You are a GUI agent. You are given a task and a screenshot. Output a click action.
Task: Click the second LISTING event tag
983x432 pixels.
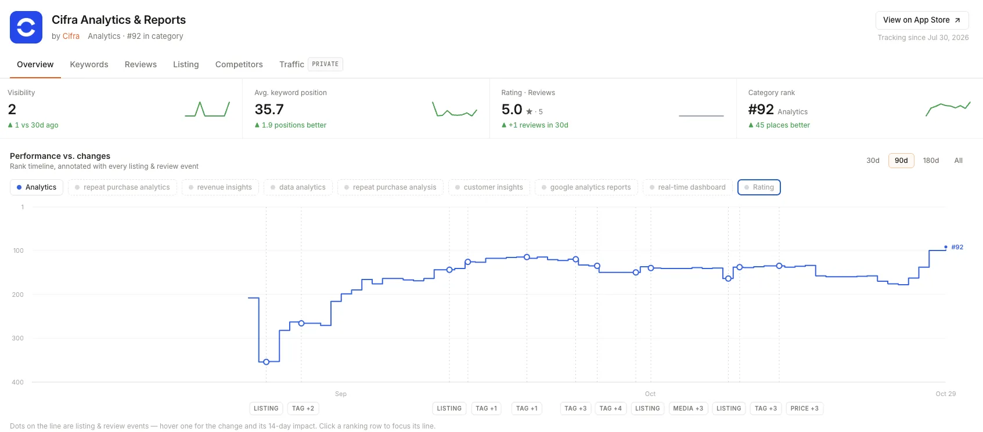449,408
